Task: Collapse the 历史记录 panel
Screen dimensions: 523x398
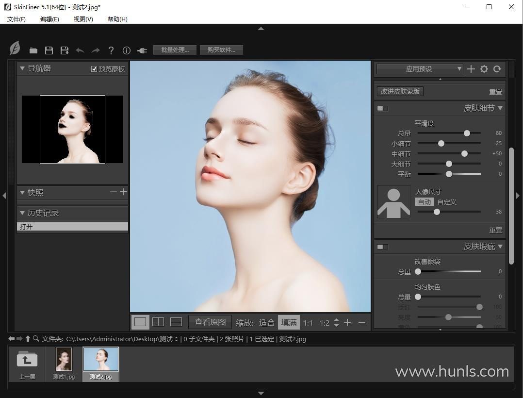Action: 22,213
